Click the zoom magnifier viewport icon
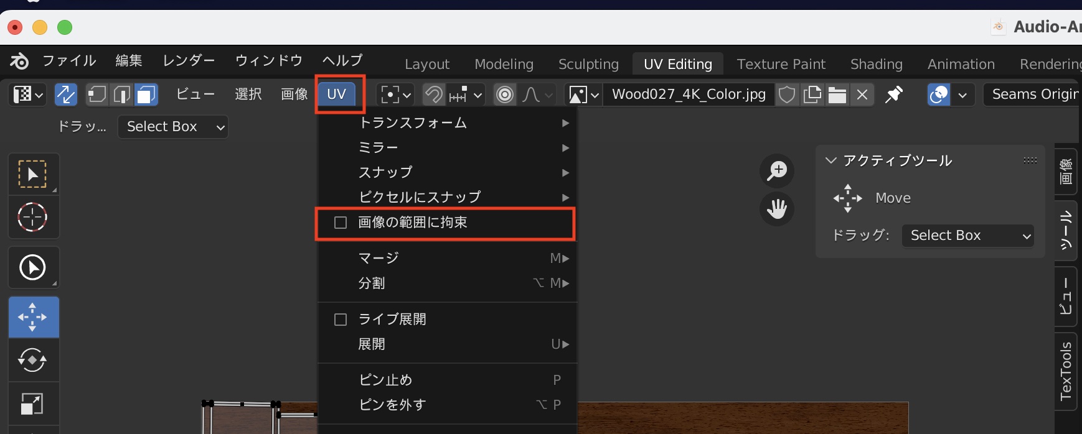The width and height of the screenshot is (1082, 434). pyautogui.click(x=776, y=170)
